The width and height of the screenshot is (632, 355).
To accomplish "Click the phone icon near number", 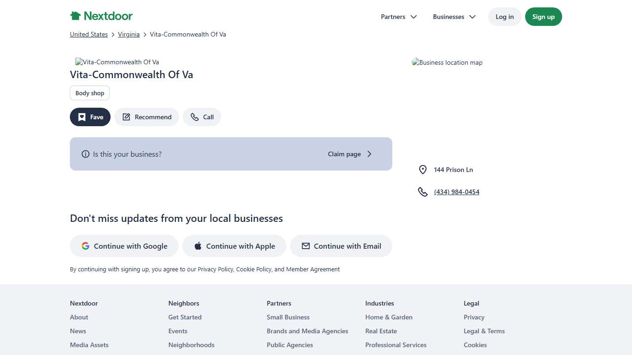I will [x=422, y=192].
